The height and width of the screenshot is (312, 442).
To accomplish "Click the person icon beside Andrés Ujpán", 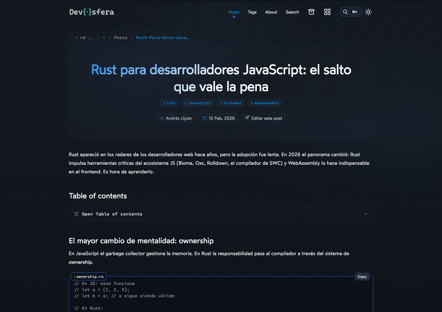I will (x=162, y=118).
